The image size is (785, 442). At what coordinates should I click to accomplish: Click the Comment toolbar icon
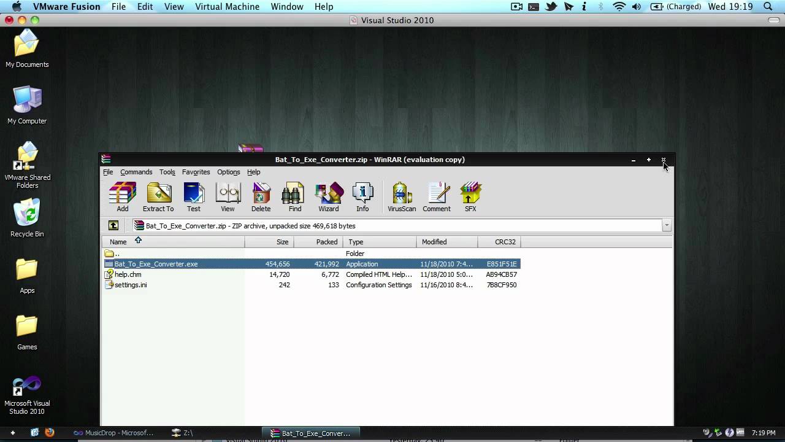click(437, 197)
